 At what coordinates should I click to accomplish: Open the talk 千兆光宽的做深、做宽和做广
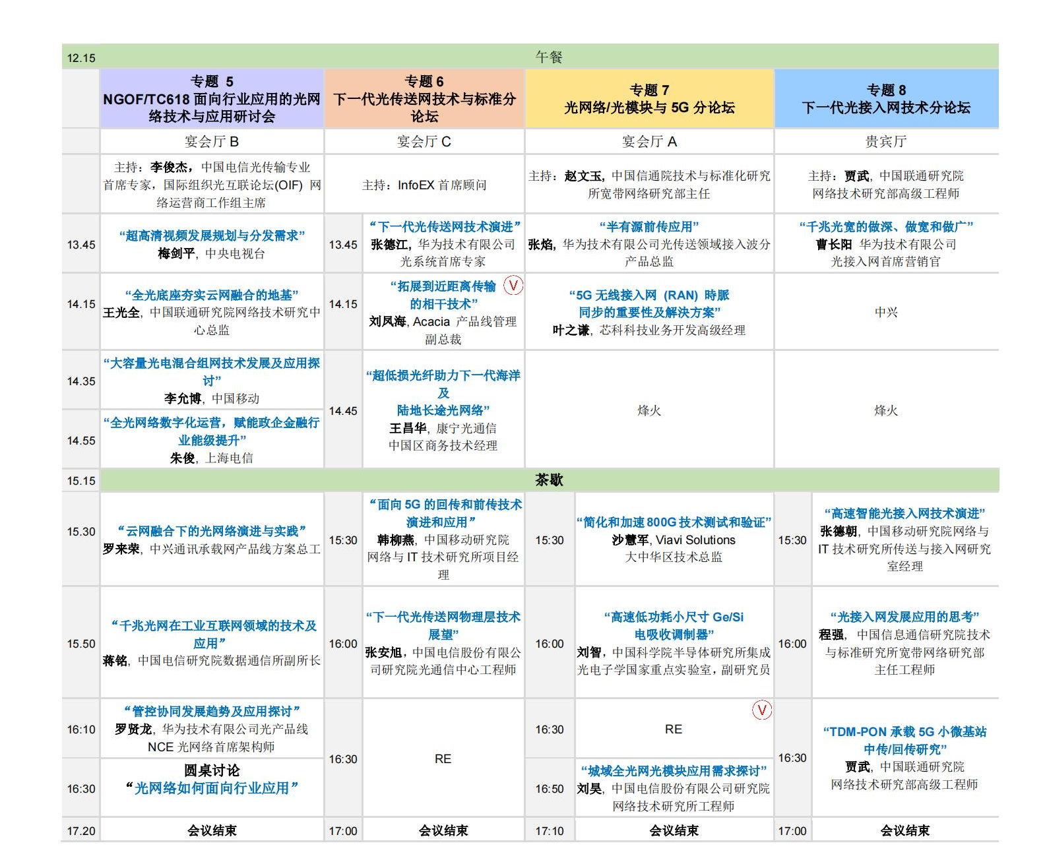pos(886,226)
